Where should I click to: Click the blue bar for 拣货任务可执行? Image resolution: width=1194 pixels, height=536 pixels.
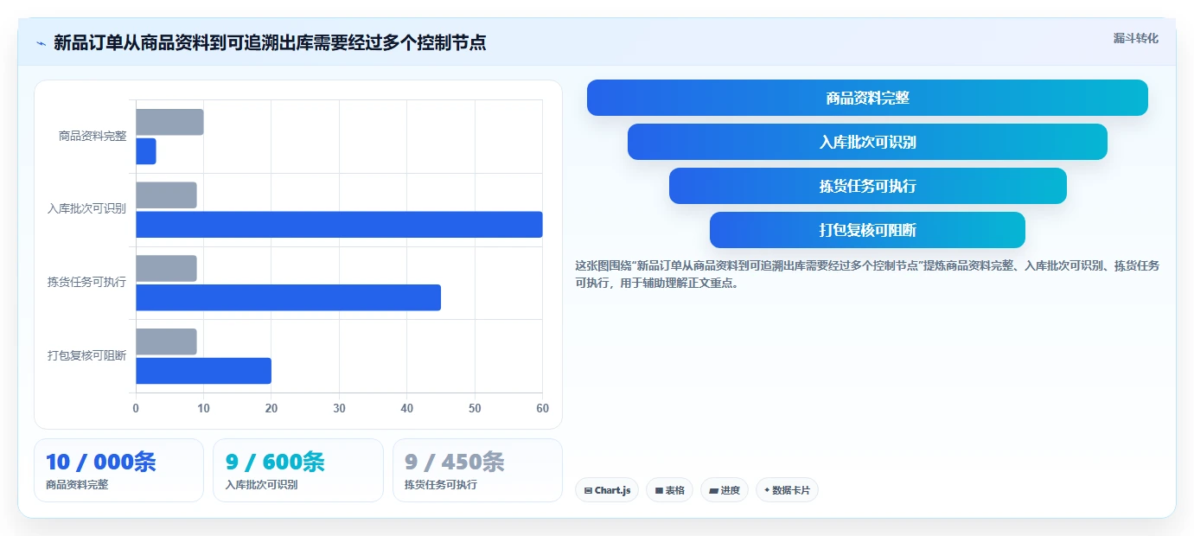click(x=288, y=297)
